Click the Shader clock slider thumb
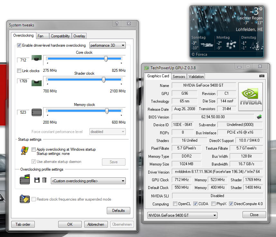Viewport: 276px width, 237px height. click(x=104, y=80)
